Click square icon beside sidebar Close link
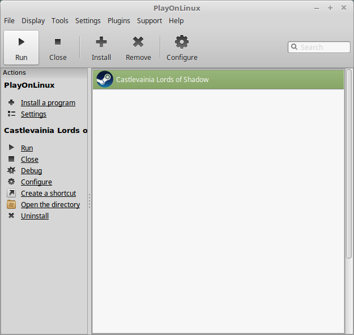The image size is (354, 335). tap(11, 159)
